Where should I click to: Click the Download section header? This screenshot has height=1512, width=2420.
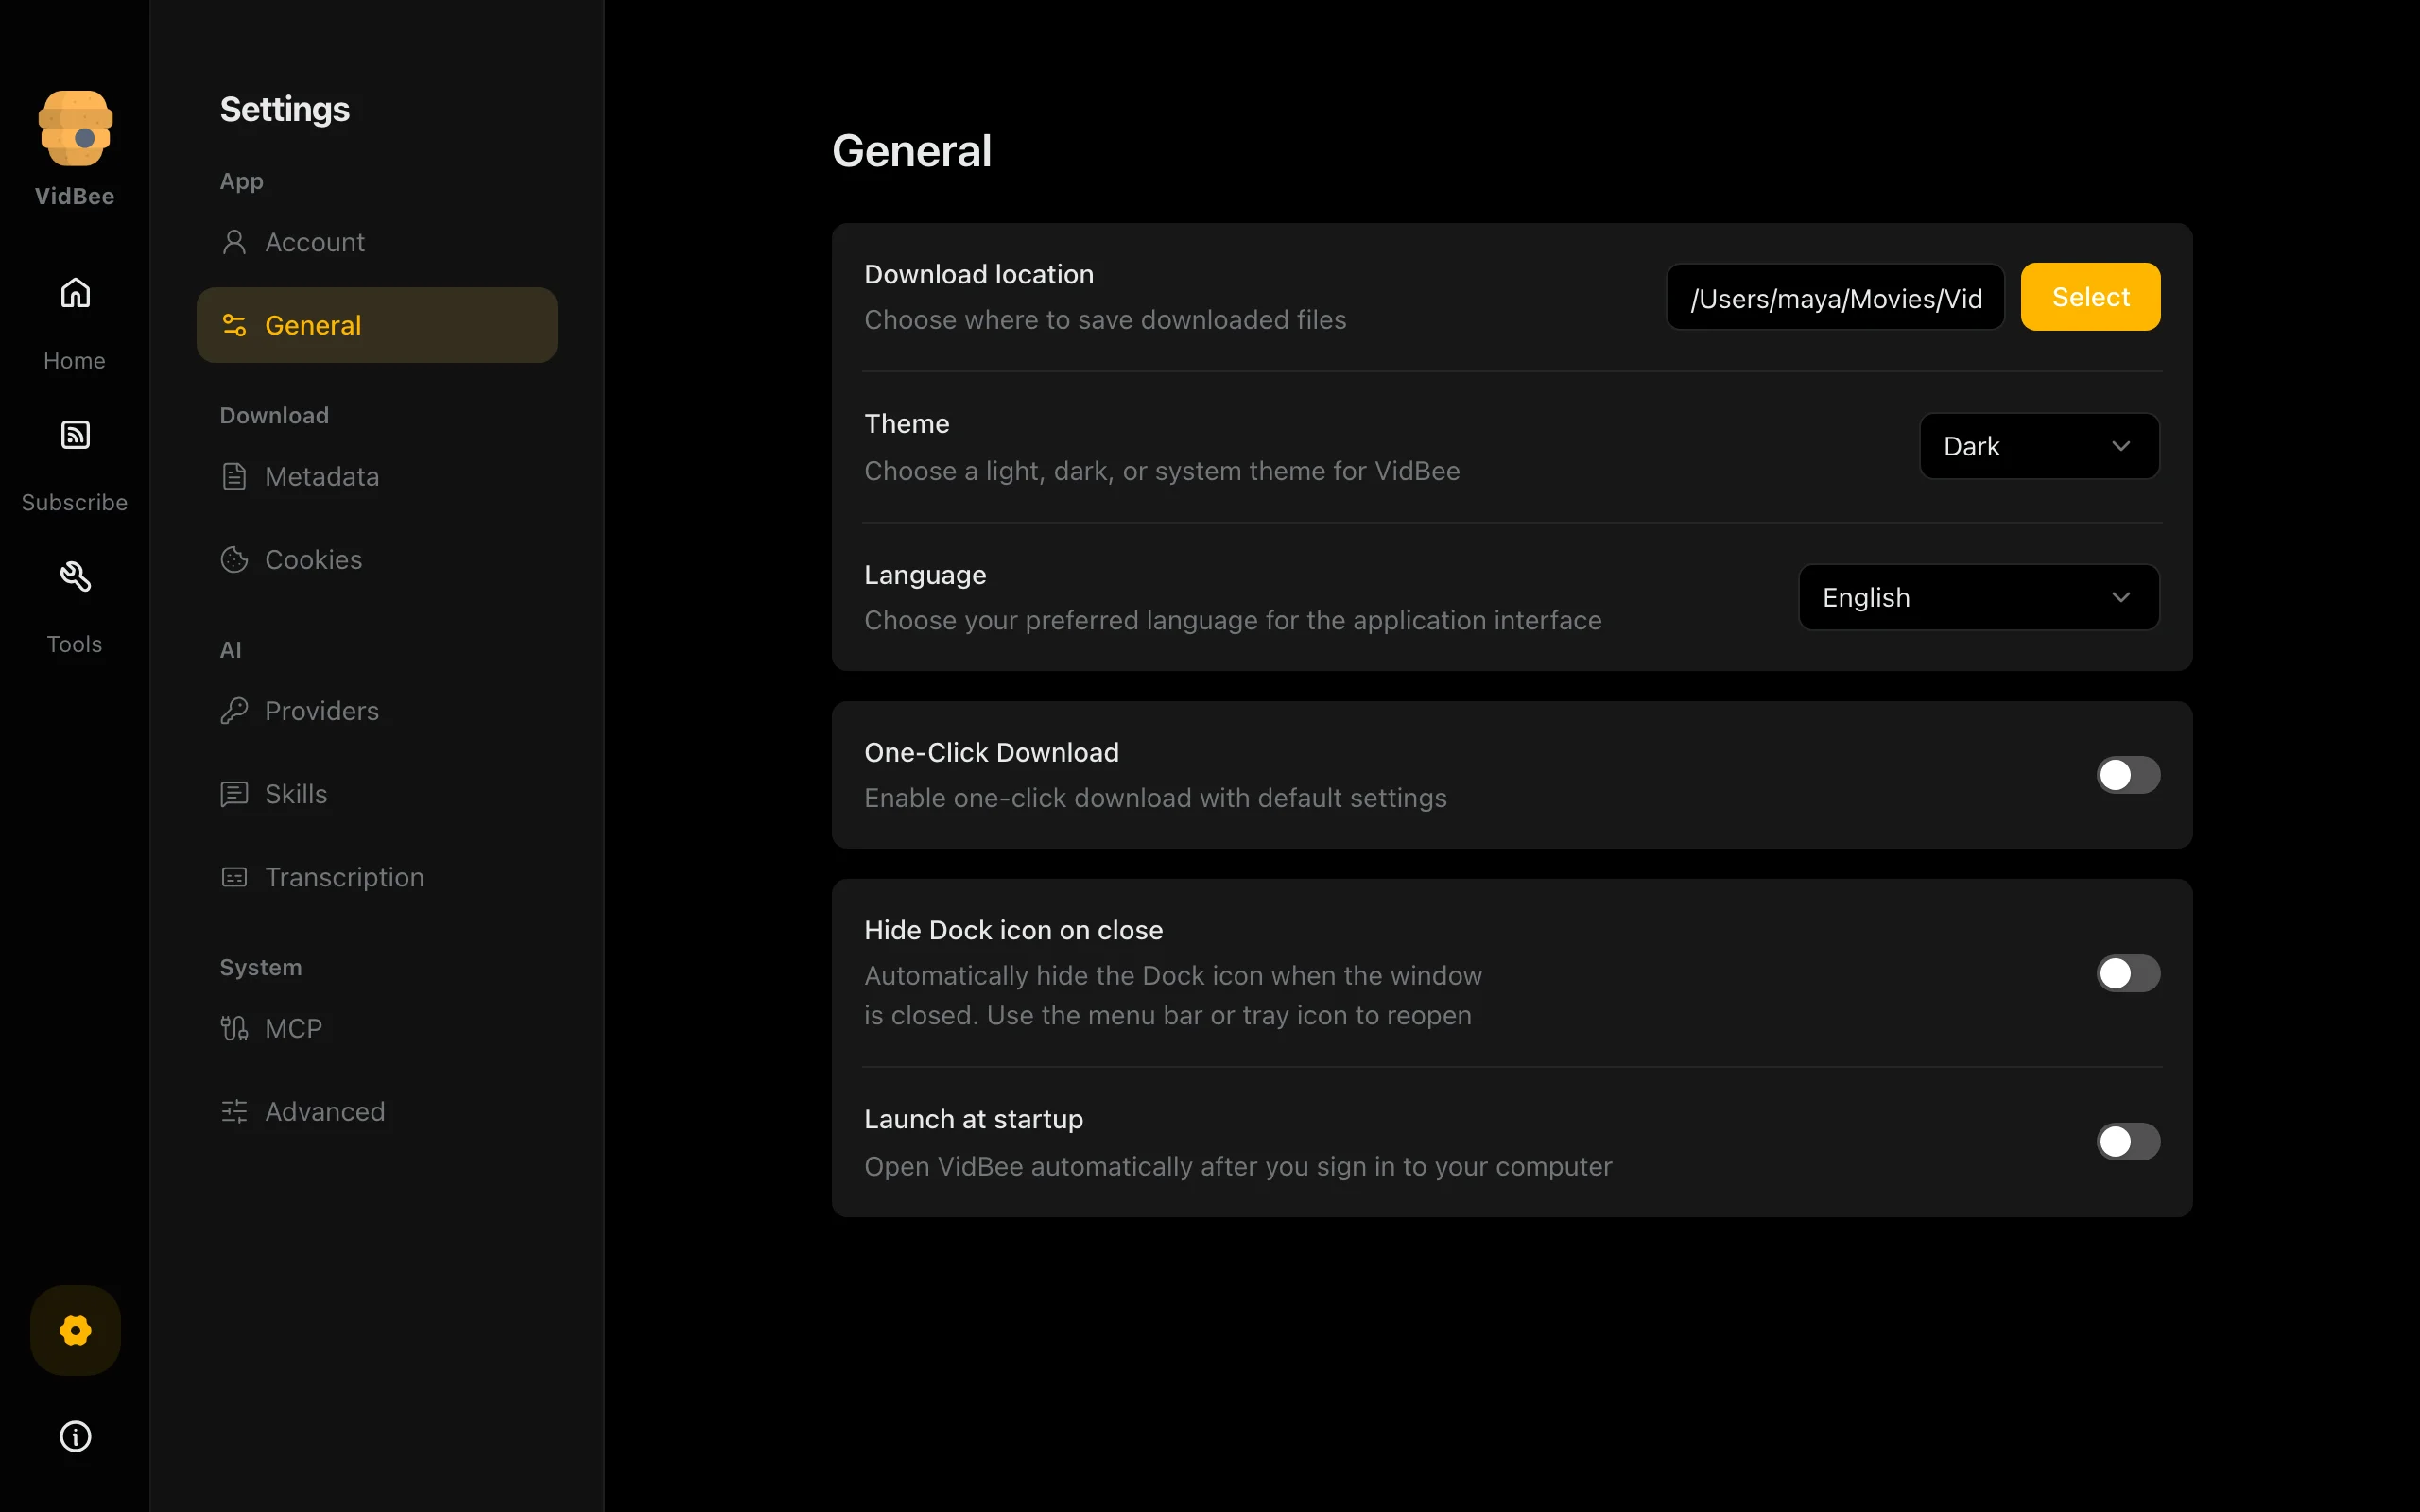point(274,415)
